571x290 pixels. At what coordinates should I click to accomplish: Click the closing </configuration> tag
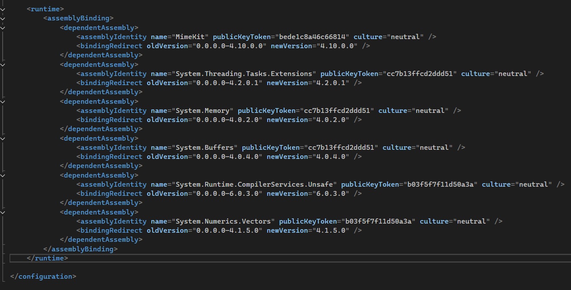[x=43, y=277]
